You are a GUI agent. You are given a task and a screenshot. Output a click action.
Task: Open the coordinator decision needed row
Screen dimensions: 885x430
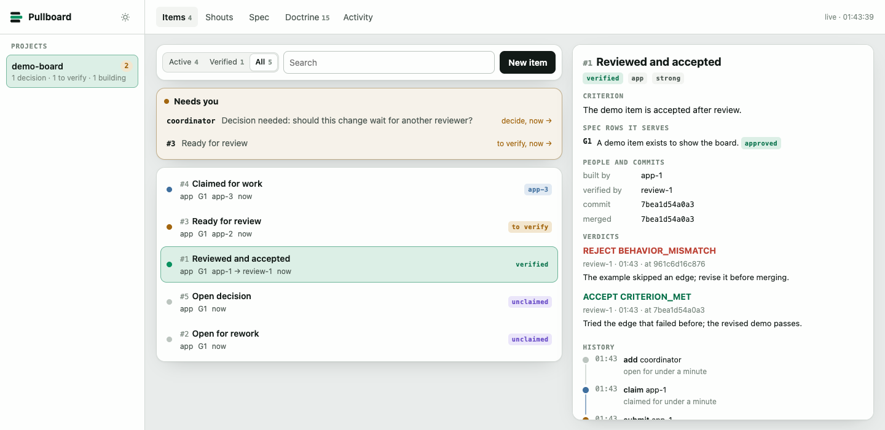[359, 121]
